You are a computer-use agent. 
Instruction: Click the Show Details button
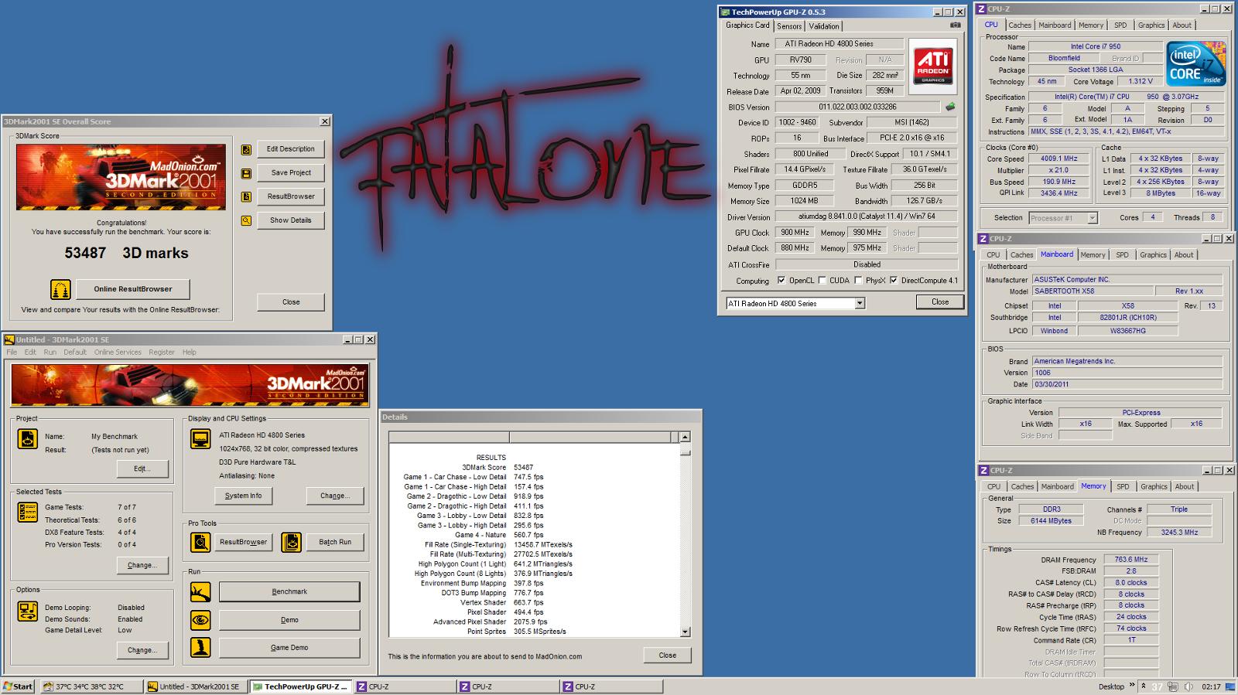pyautogui.click(x=291, y=220)
